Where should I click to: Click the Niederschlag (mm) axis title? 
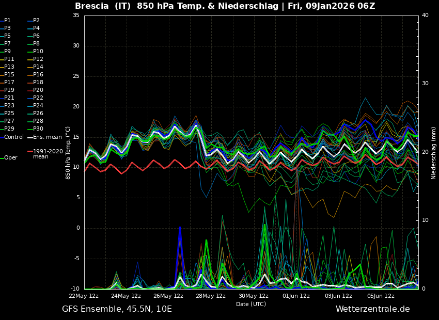click(433, 153)
